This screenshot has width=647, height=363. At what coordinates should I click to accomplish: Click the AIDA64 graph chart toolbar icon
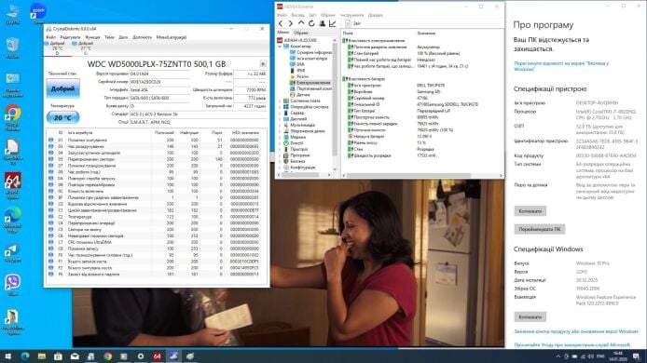pos(333,23)
